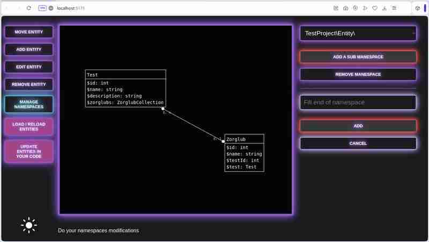The width and height of the screenshot is (429, 242).
Task: Click the $zorglubs: ZorglubCollection field
Action: click(125, 102)
